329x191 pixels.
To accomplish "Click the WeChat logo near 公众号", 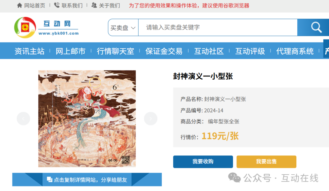I will pyautogui.click(x=234, y=178).
